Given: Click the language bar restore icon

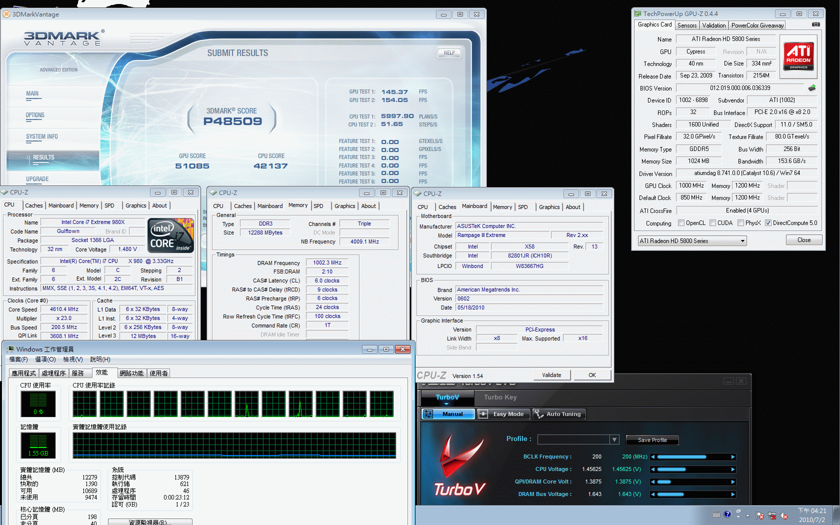Looking at the screenshot, I should (738, 511).
